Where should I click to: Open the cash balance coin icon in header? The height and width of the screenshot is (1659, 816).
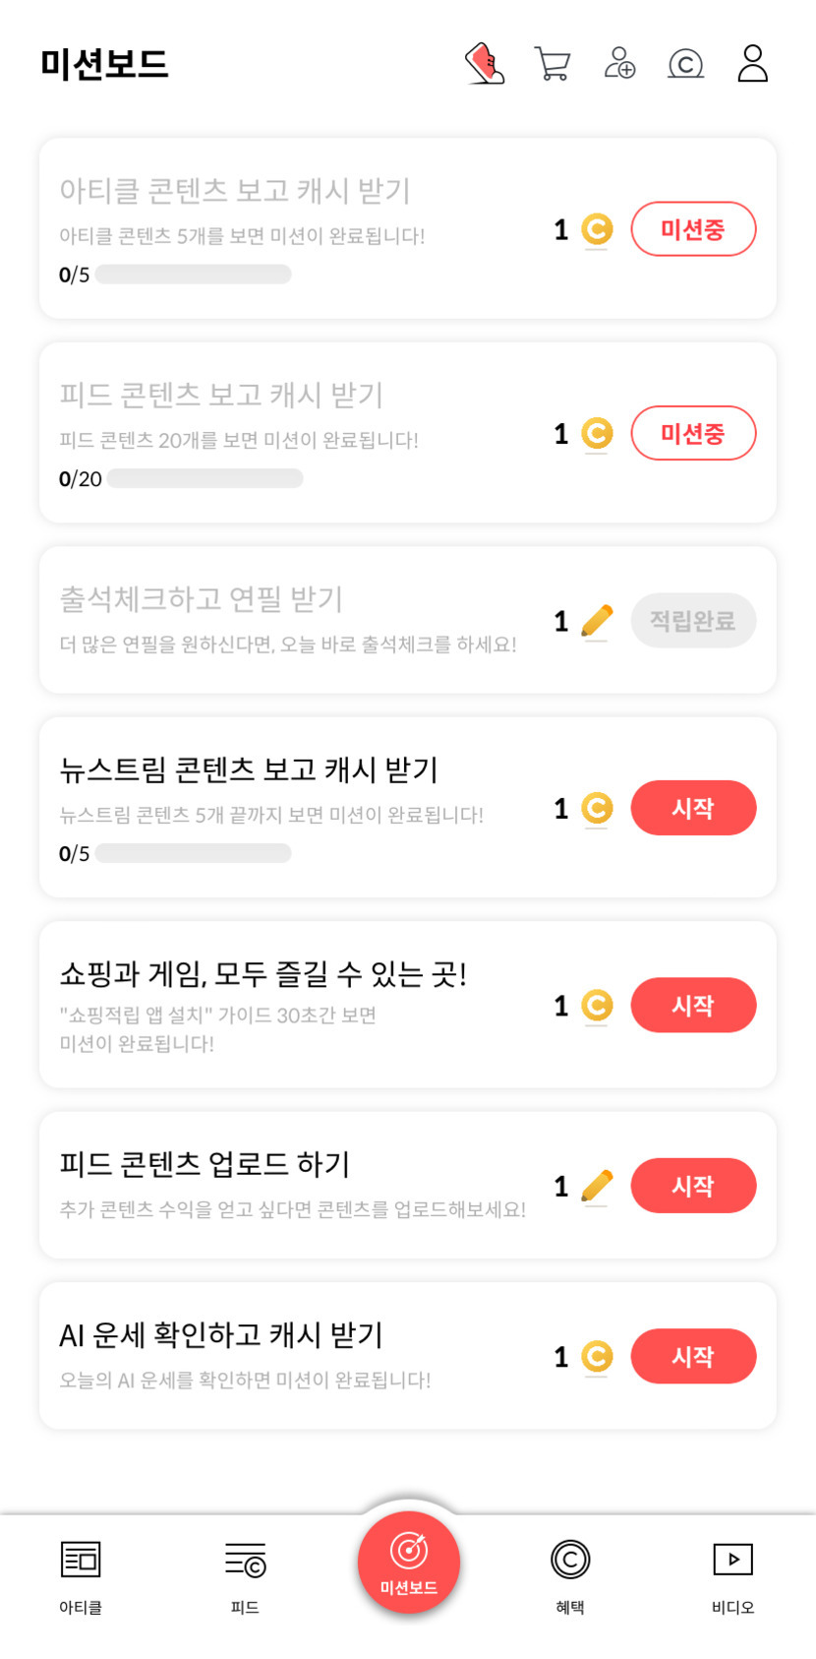(x=685, y=64)
